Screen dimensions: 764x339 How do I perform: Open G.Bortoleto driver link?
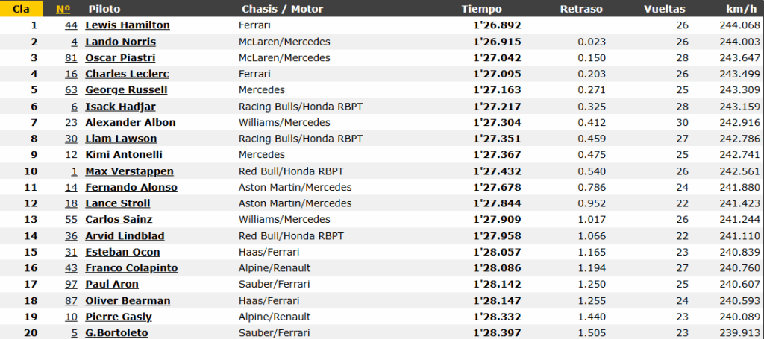coord(116,333)
